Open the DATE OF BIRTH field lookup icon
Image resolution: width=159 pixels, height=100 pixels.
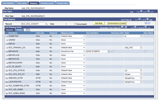[109, 52]
